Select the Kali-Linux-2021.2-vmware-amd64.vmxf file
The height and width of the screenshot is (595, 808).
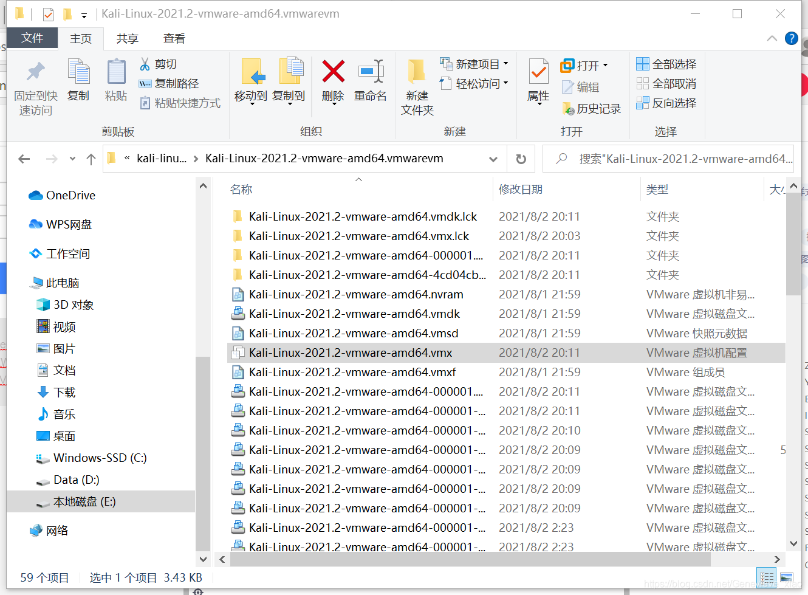coord(352,372)
